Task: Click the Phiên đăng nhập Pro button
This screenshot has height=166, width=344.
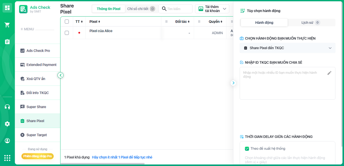Action: [37, 156]
